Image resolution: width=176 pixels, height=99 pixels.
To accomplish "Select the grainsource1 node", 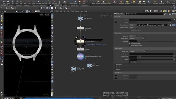I will (80, 28).
